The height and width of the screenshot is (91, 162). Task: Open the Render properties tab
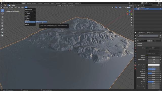(135, 39)
